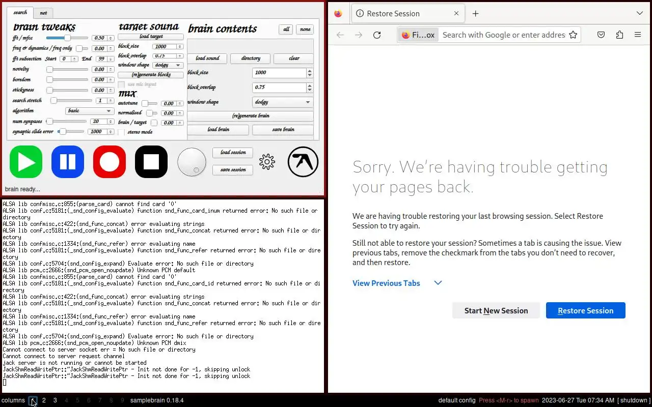The image size is (652, 407).
Task: Adjust the num synapses spinbox
Action: 102,122
